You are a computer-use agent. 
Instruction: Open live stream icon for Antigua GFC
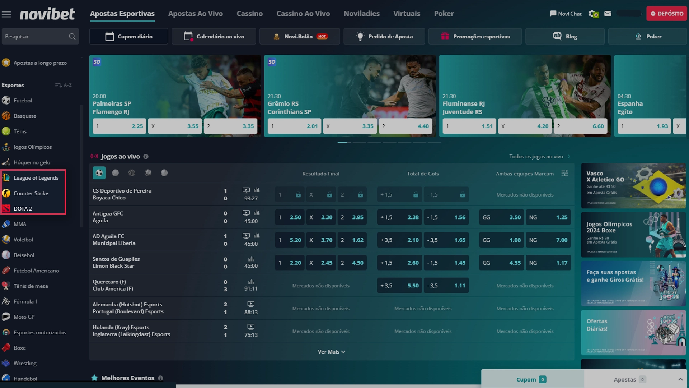[x=246, y=213]
